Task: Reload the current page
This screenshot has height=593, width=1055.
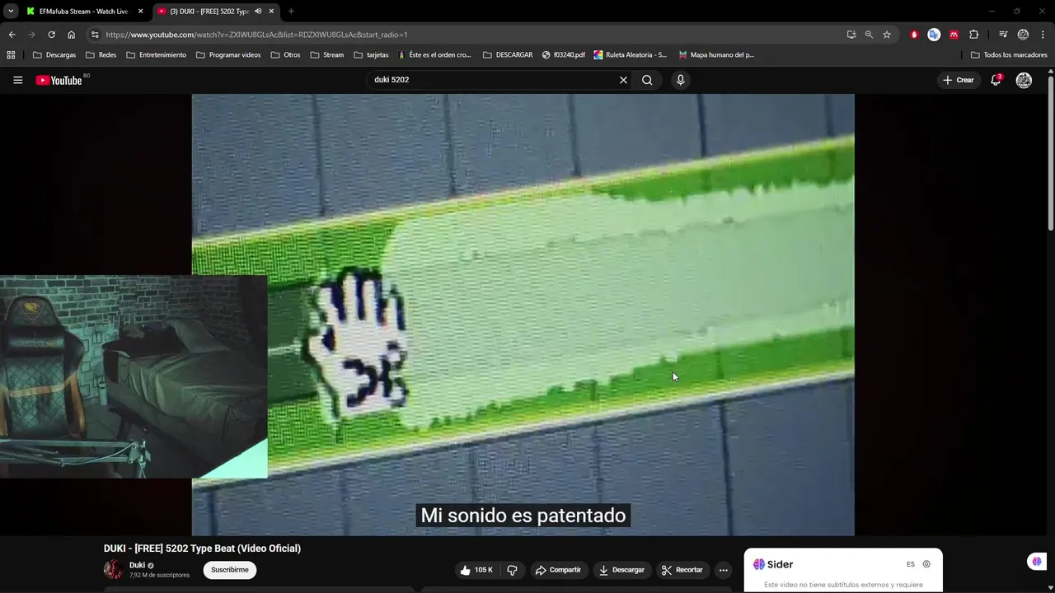Action: point(51,35)
